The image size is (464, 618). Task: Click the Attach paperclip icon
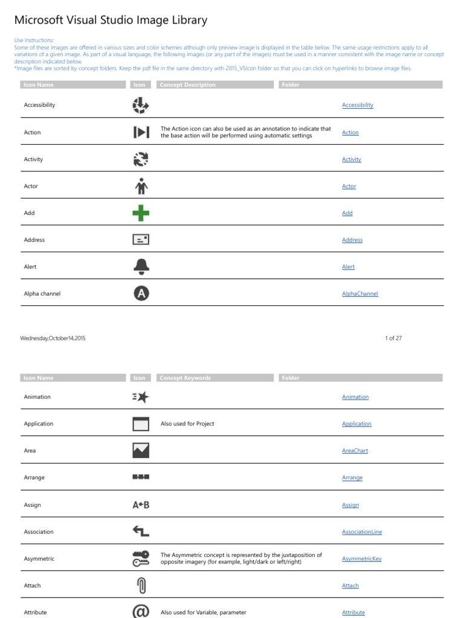click(140, 585)
